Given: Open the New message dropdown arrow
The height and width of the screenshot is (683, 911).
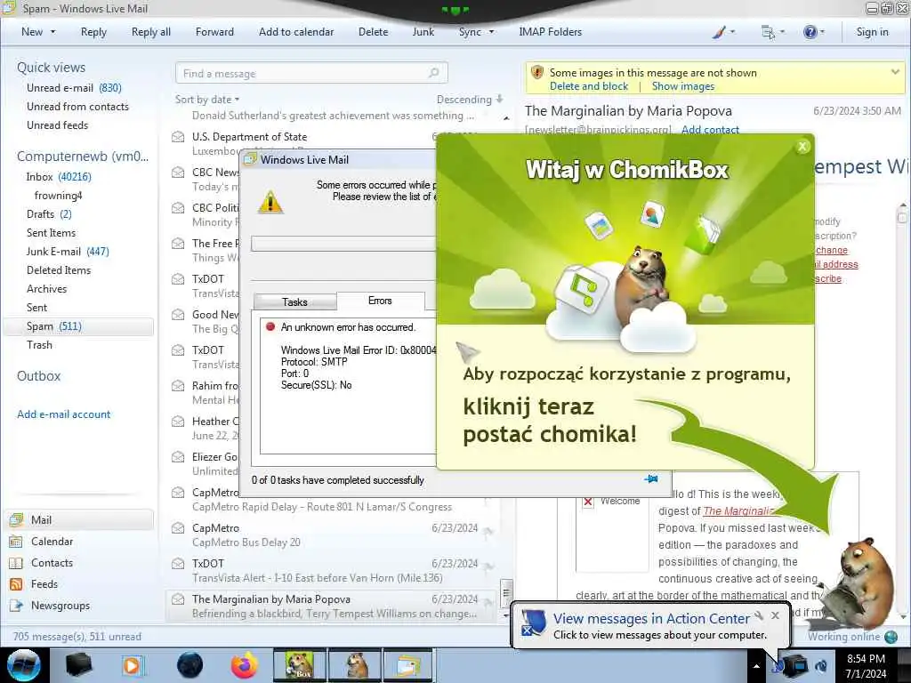Looking at the screenshot, I should click(x=52, y=32).
